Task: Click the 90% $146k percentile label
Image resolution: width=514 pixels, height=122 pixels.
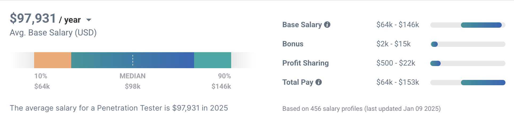Action: (x=222, y=81)
